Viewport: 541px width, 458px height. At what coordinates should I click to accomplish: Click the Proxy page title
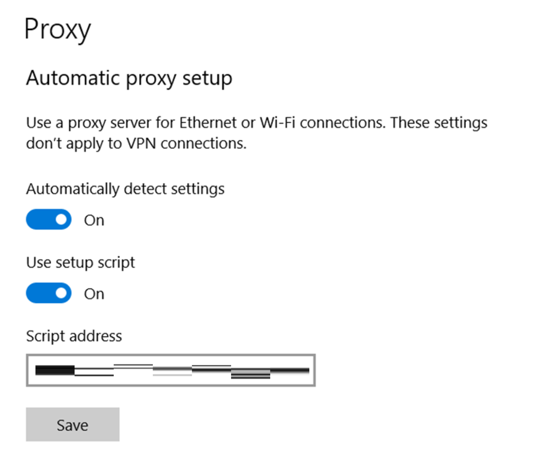coord(58,30)
